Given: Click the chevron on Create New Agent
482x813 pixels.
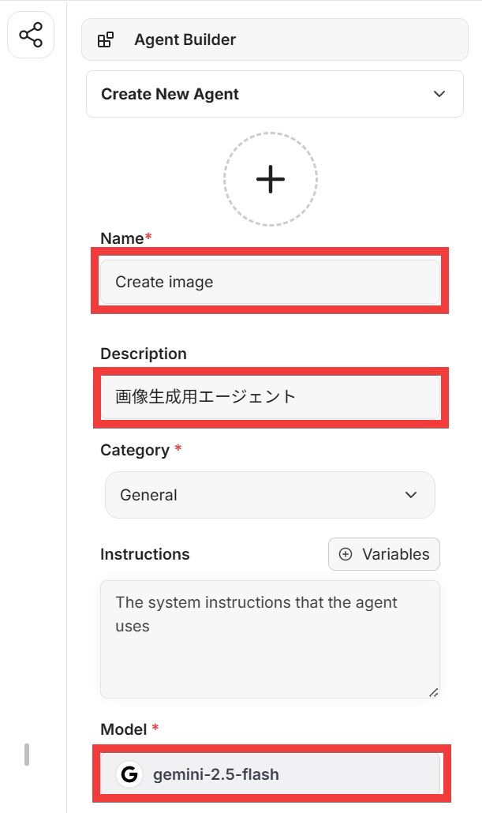Looking at the screenshot, I should coord(439,94).
